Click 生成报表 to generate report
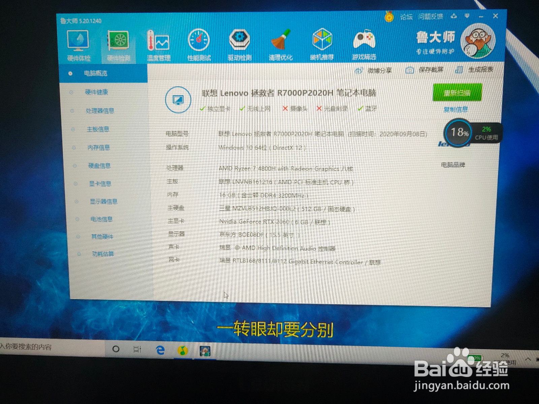Viewport: 539px width, 404px height. (474, 70)
